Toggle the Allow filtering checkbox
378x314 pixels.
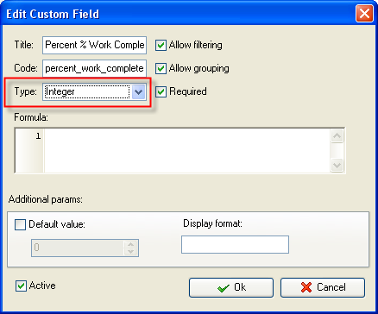pos(161,46)
